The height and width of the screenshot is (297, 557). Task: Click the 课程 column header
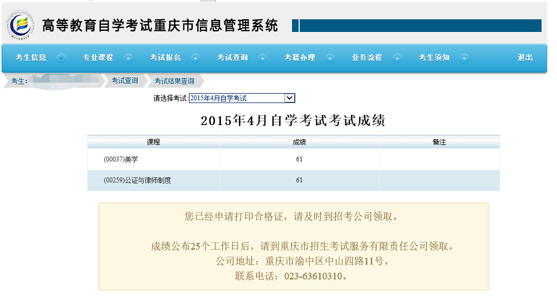click(x=153, y=142)
